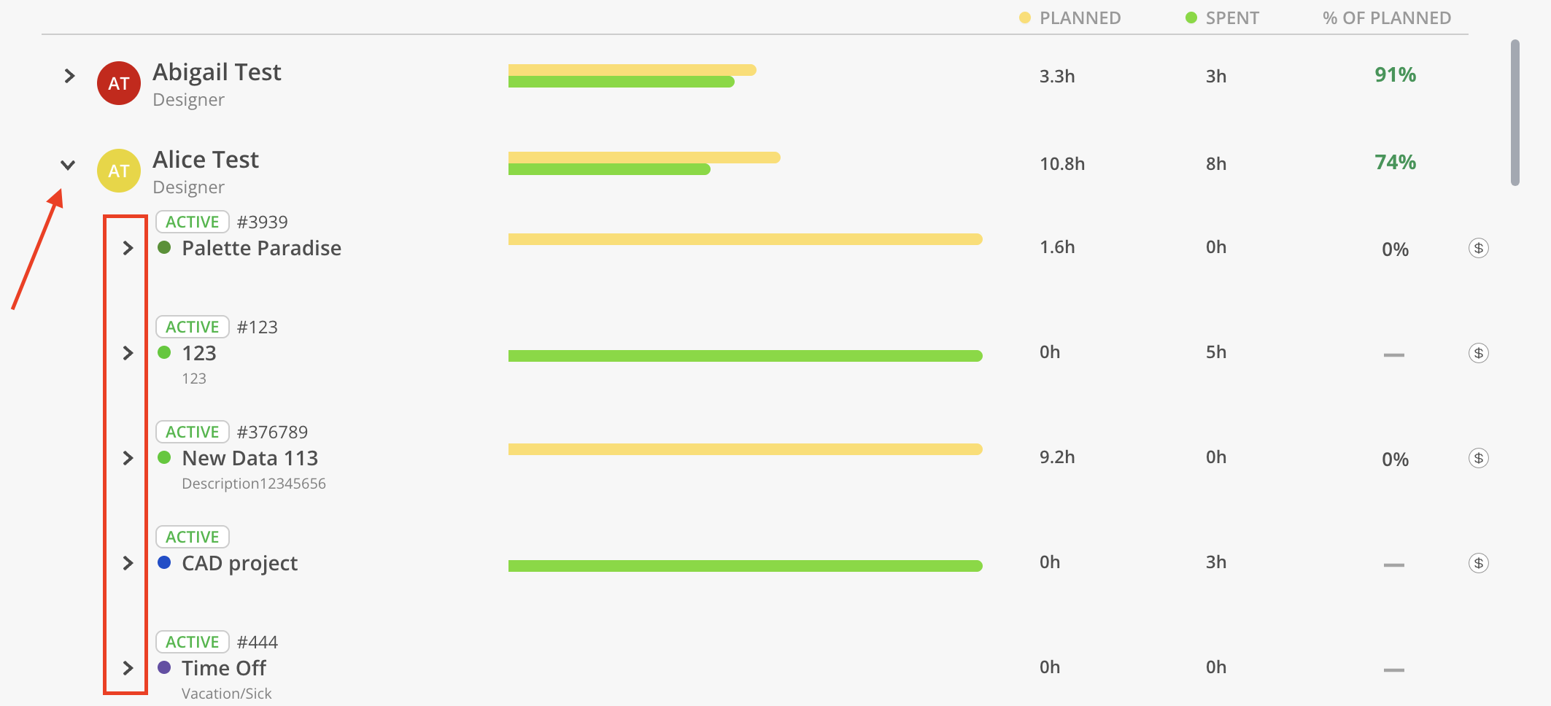Click the ACTIVE badge above New Data 113
Image resolution: width=1551 pixels, height=706 pixels.
[x=193, y=432]
